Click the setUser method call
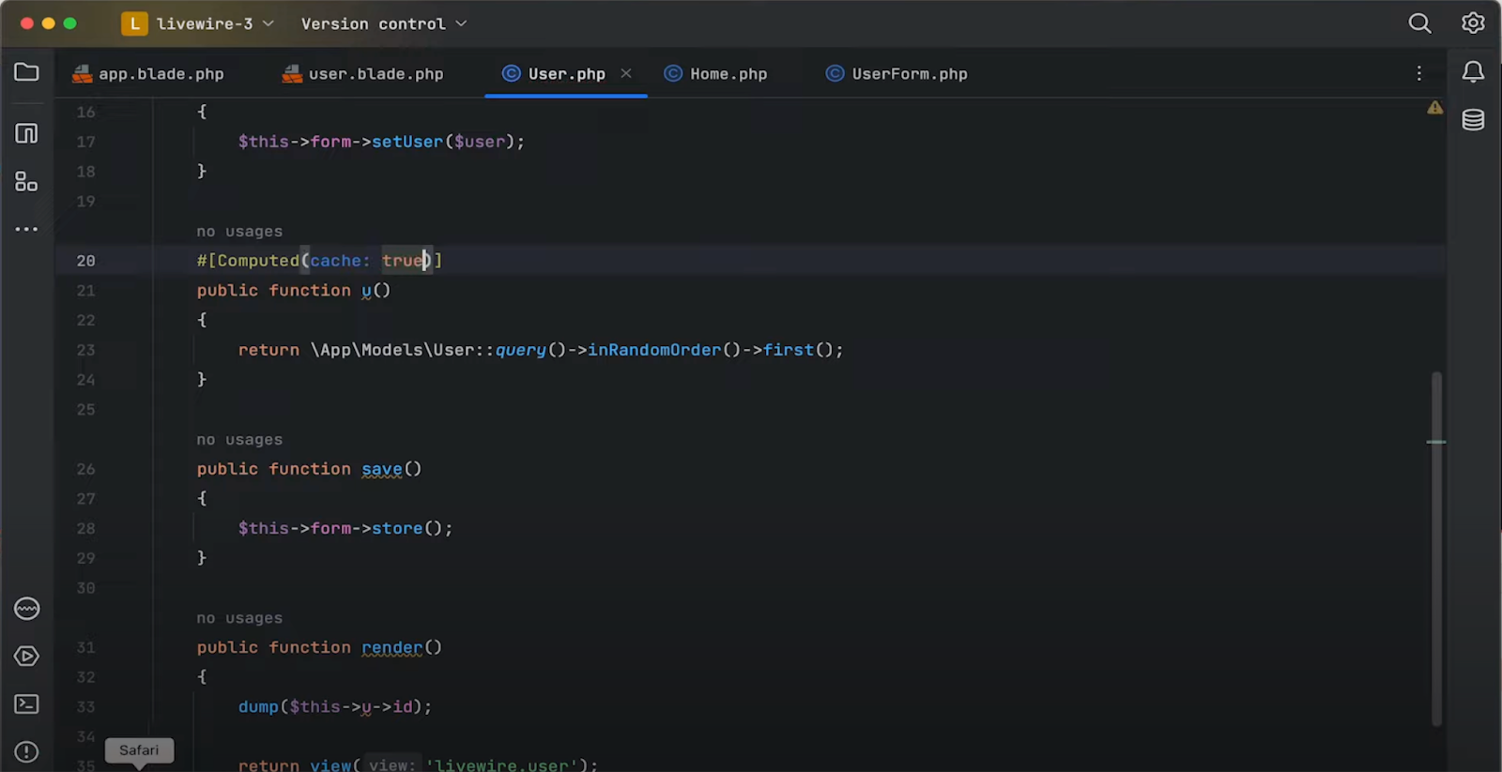 point(407,142)
